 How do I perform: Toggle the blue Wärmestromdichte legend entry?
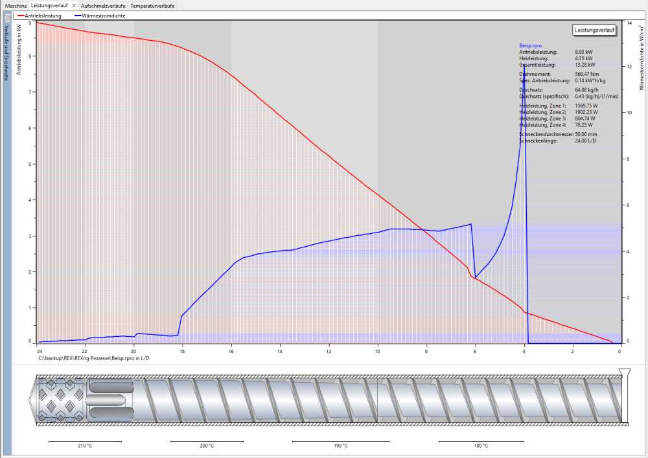pyautogui.click(x=100, y=16)
